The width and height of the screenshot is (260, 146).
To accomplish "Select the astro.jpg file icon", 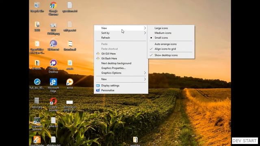I will [x=37, y=103].
